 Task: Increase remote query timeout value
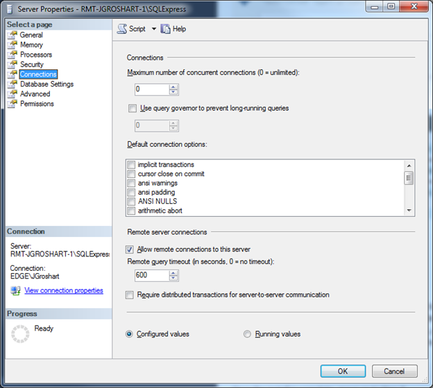pos(173,273)
